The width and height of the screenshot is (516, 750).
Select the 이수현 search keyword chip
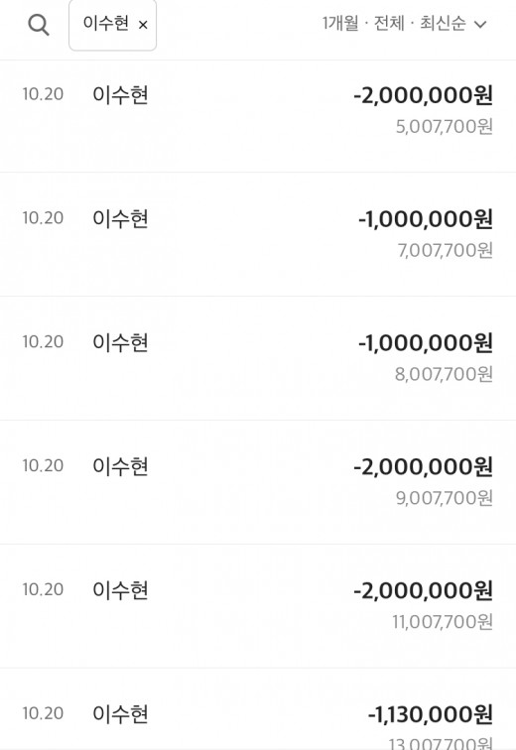click(112, 25)
